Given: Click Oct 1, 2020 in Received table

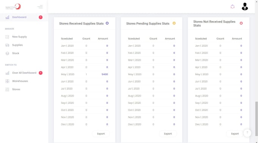Looking at the screenshot, I should pyautogui.click(x=67, y=110).
